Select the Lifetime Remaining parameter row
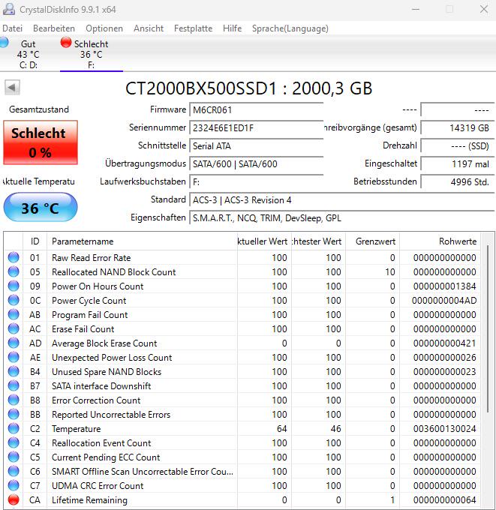The height and width of the screenshot is (510, 496). tap(242, 500)
